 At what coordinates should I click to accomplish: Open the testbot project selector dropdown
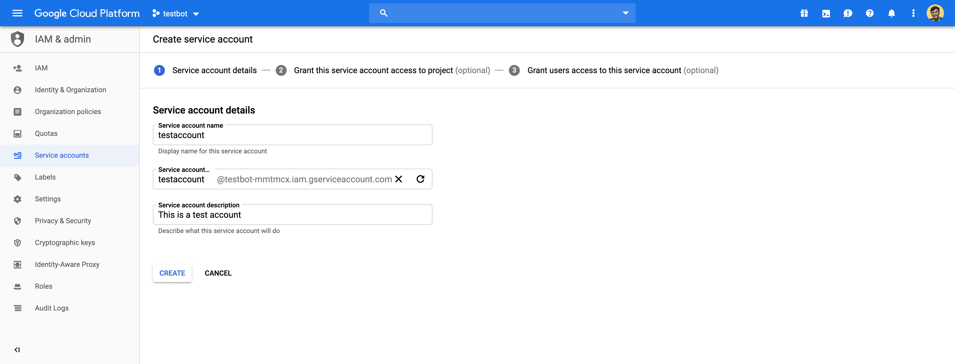pos(175,13)
